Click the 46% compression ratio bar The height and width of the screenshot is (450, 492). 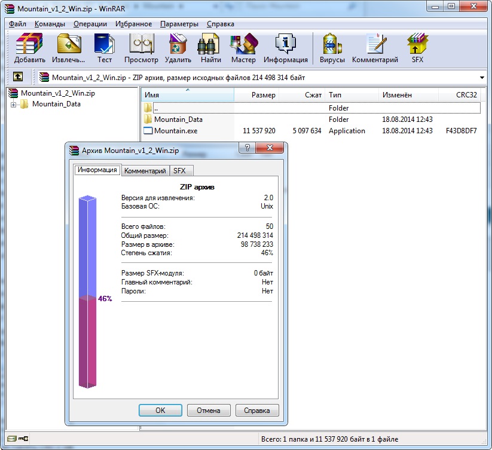[87, 292]
